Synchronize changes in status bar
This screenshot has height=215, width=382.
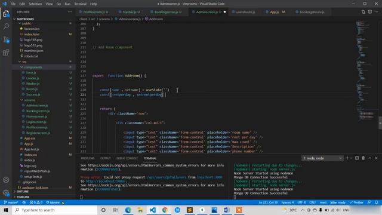point(24,202)
